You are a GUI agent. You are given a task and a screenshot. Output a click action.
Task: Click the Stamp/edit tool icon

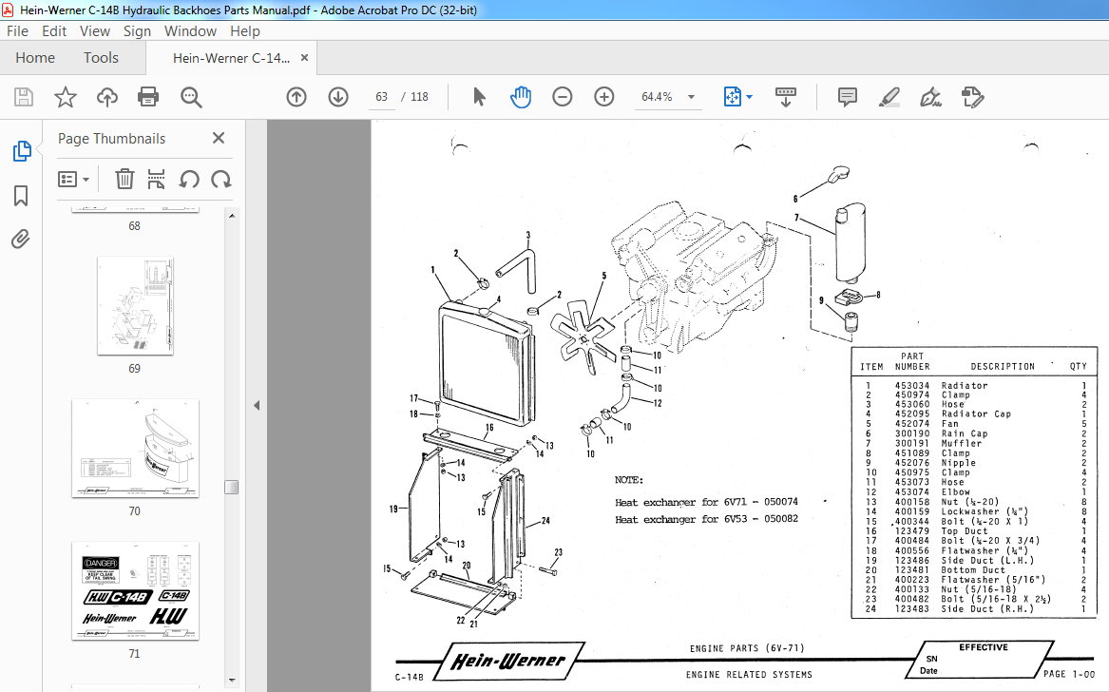point(973,97)
